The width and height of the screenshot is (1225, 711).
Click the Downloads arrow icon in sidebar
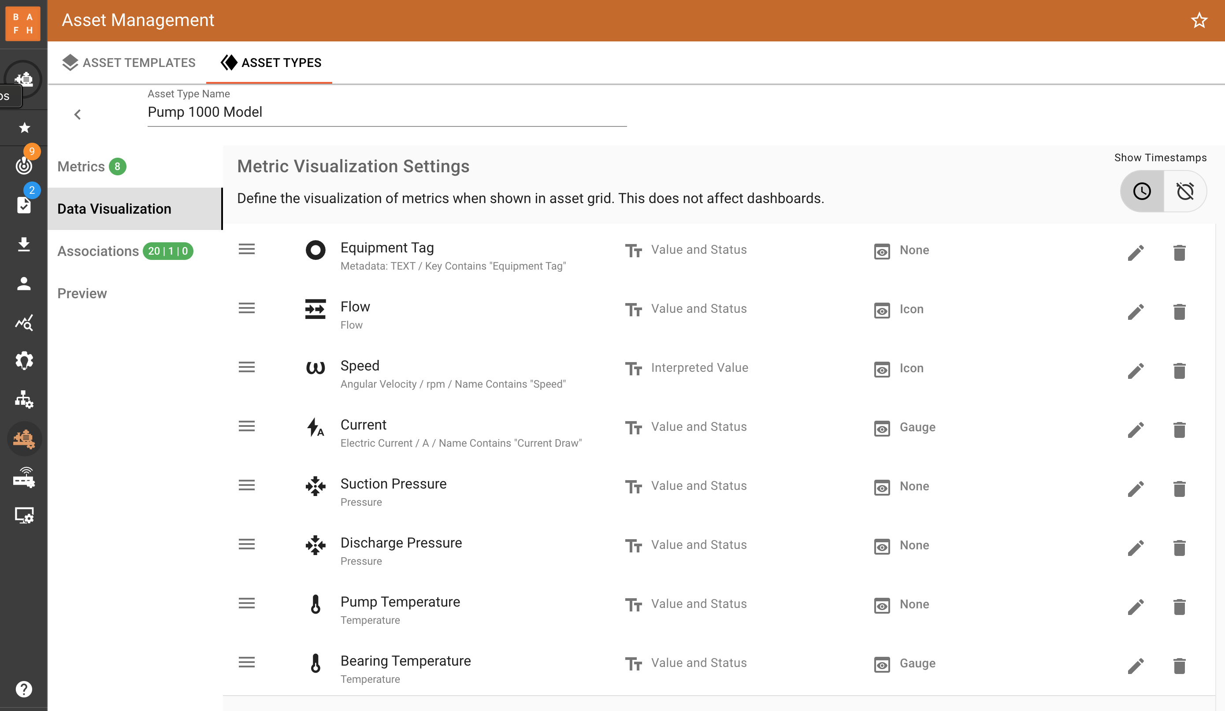tap(24, 244)
